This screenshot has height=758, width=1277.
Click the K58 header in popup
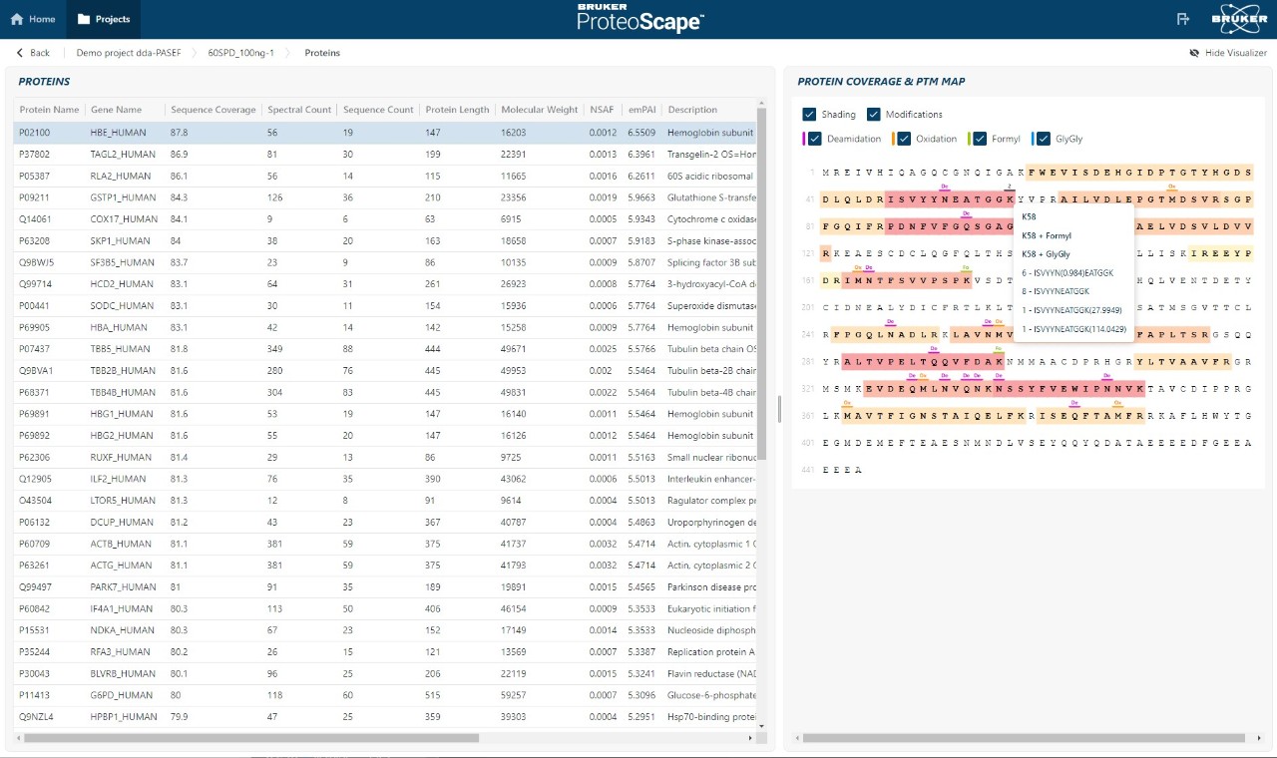(1029, 216)
